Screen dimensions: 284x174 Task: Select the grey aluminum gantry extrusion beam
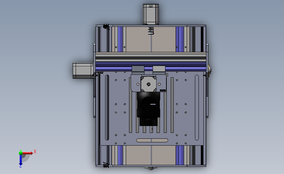(x=151, y=57)
